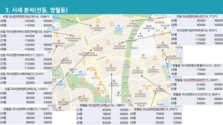
Task: Click the 구산성지 landmark marker
Action: click(143, 55)
